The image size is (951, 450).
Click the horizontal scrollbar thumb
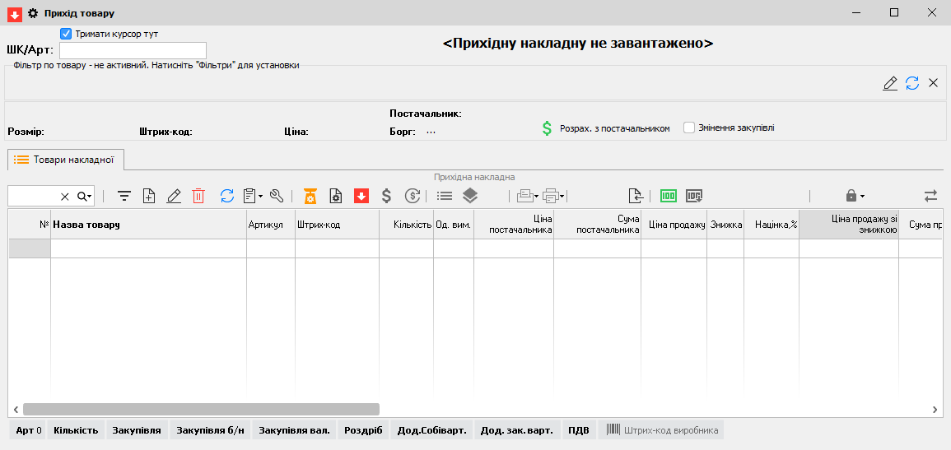point(201,410)
